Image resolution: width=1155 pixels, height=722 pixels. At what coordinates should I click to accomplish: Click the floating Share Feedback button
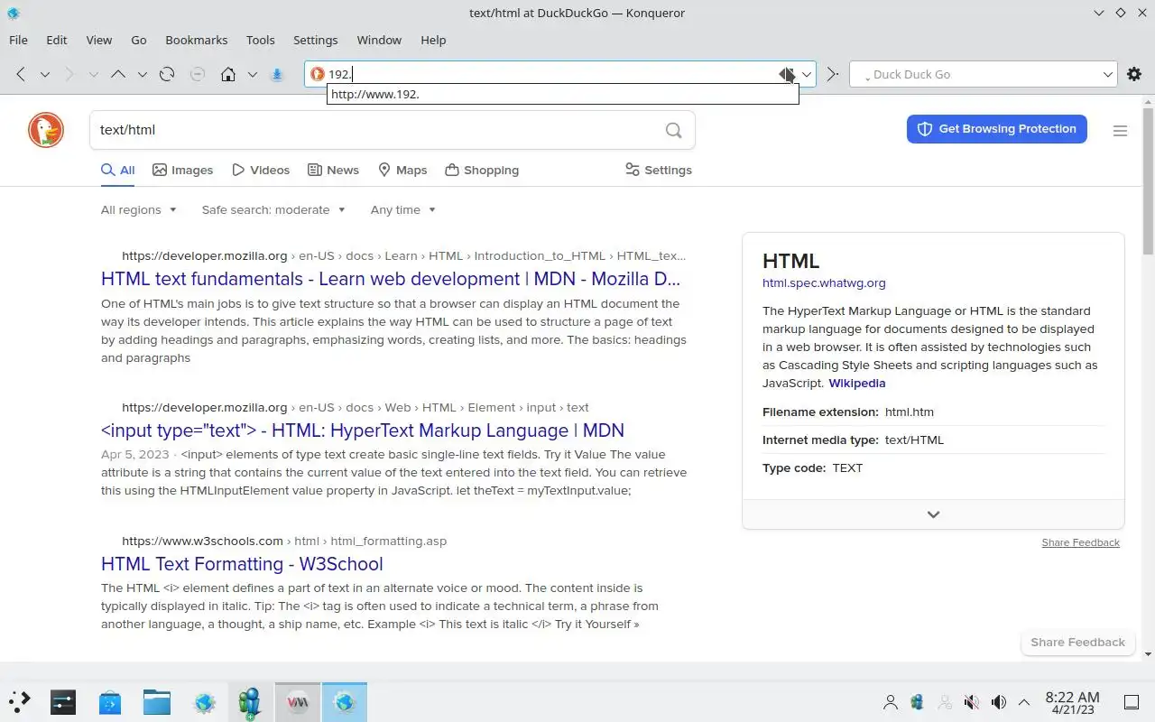(1077, 642)
